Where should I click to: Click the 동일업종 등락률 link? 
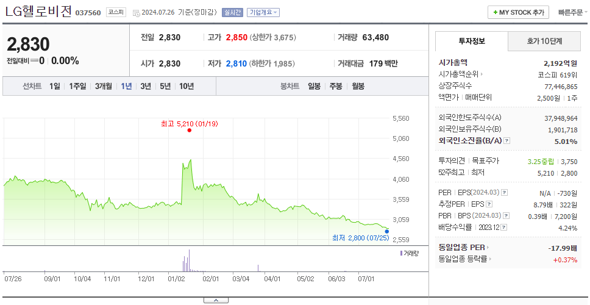click(463, 259)
